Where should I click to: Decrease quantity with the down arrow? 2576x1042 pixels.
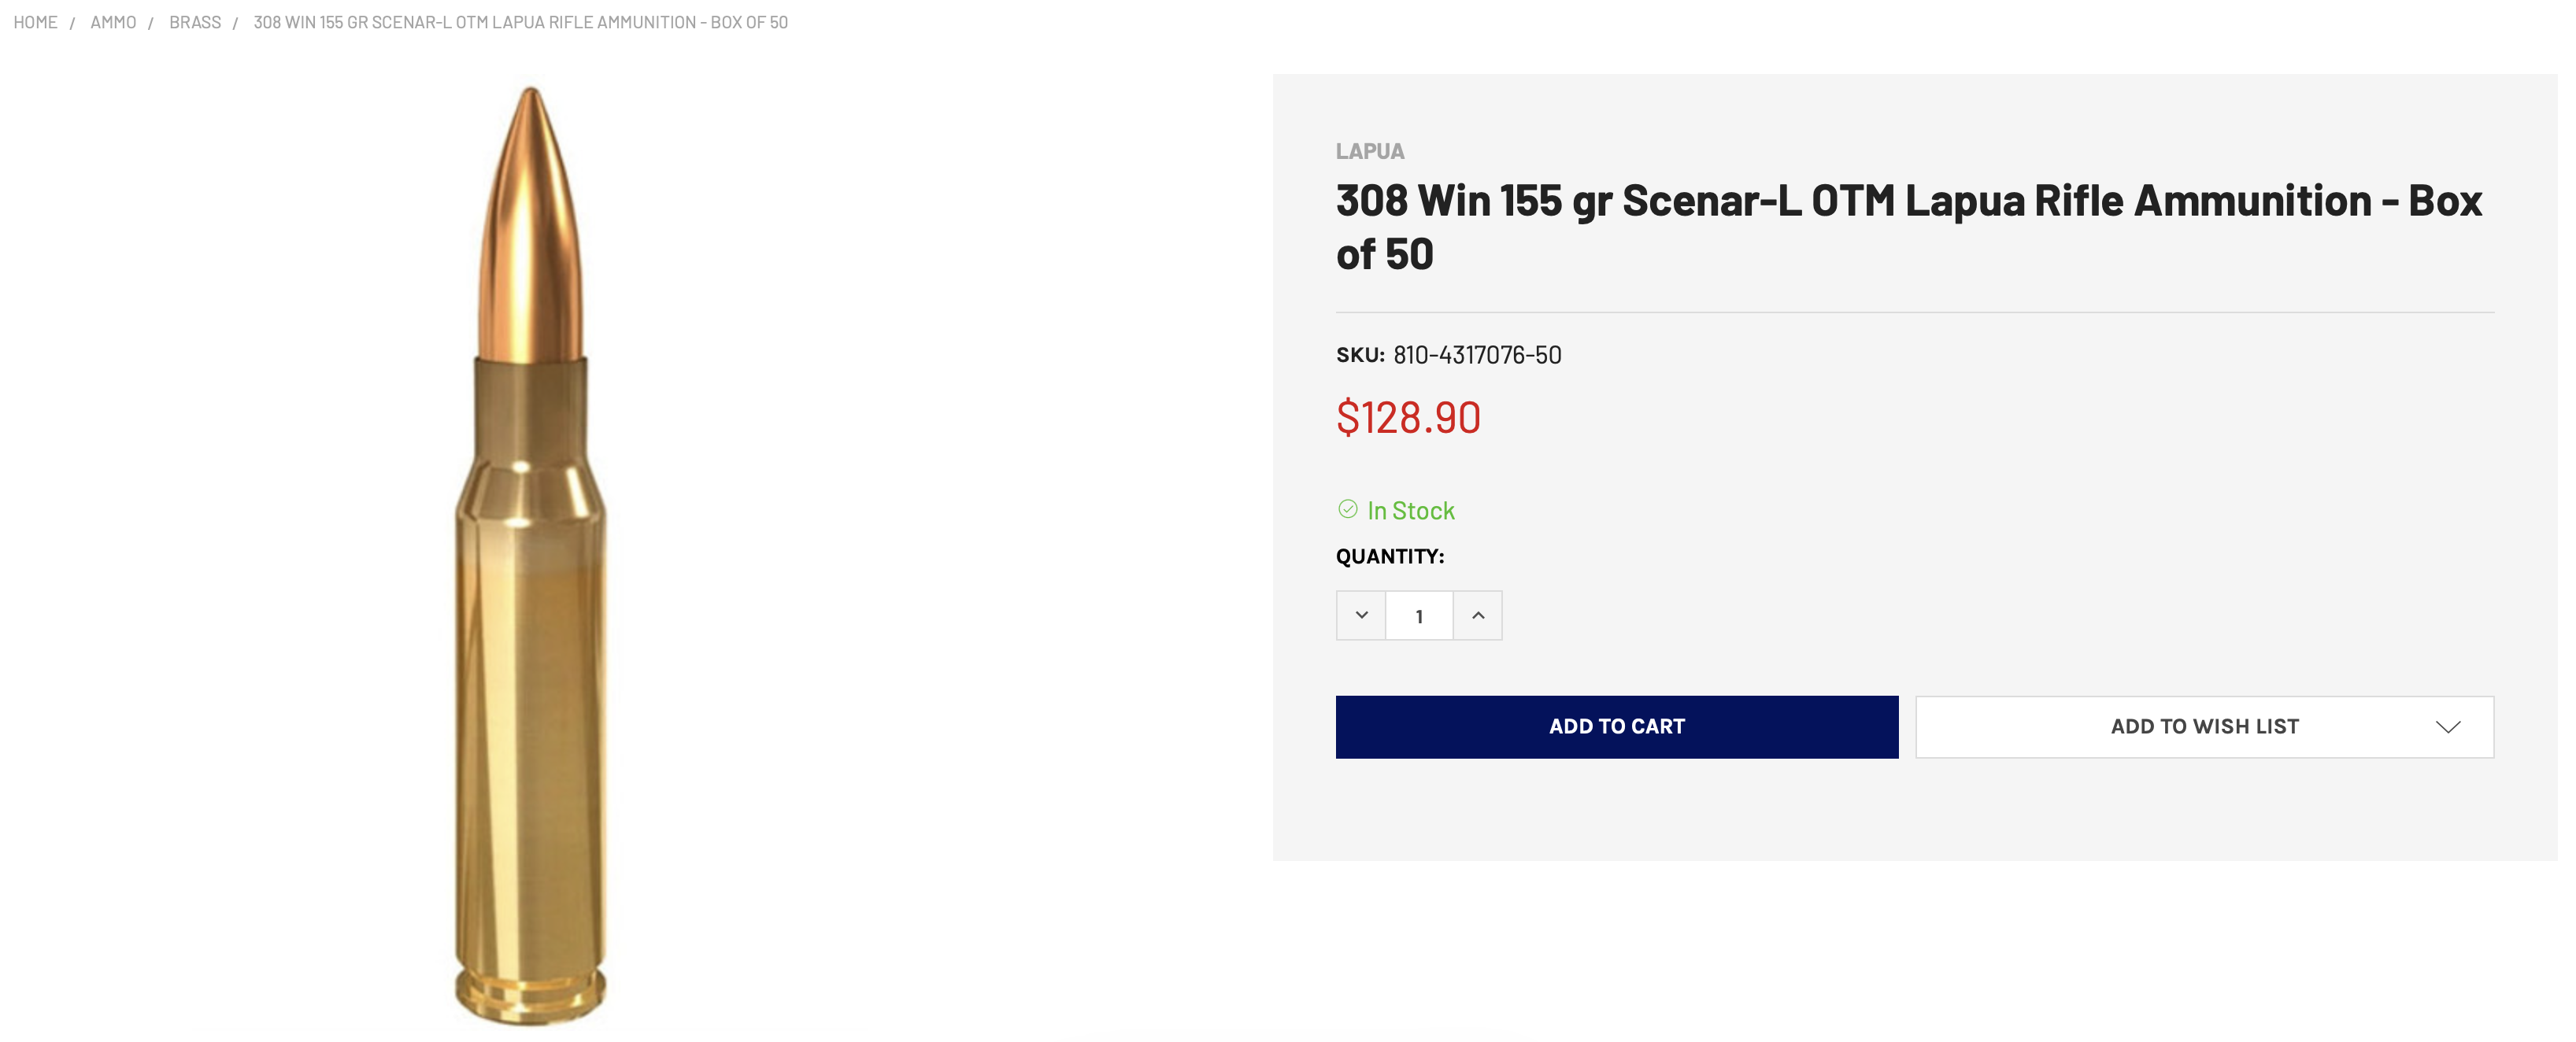click(x=1361, y=615)
